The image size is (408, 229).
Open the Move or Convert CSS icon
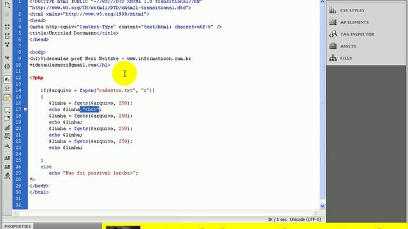click(x=7, y=146)
